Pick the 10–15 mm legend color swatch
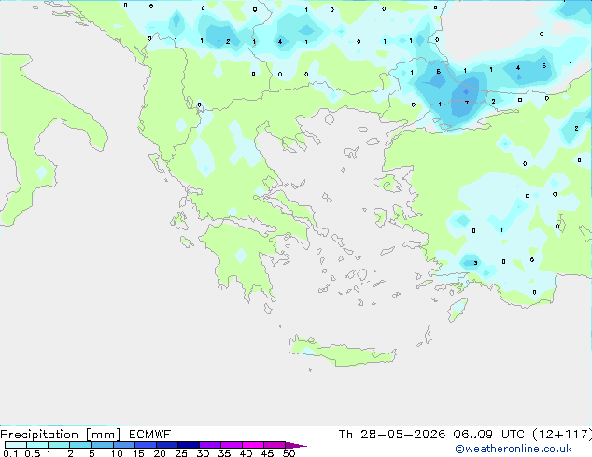 124,445
